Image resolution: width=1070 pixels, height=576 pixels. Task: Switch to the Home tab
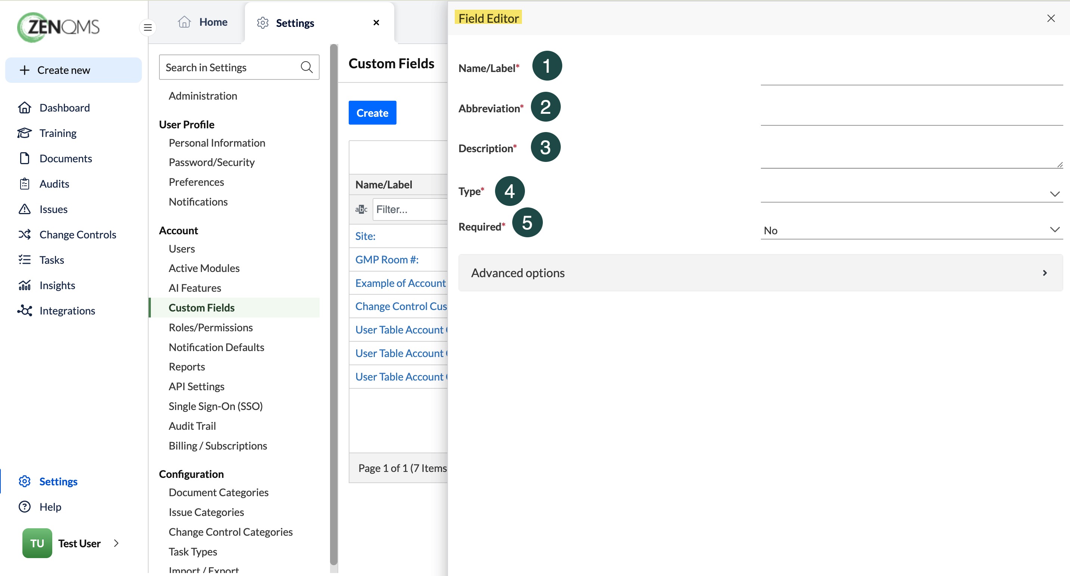pyautogui.click(x=202, y=22)
